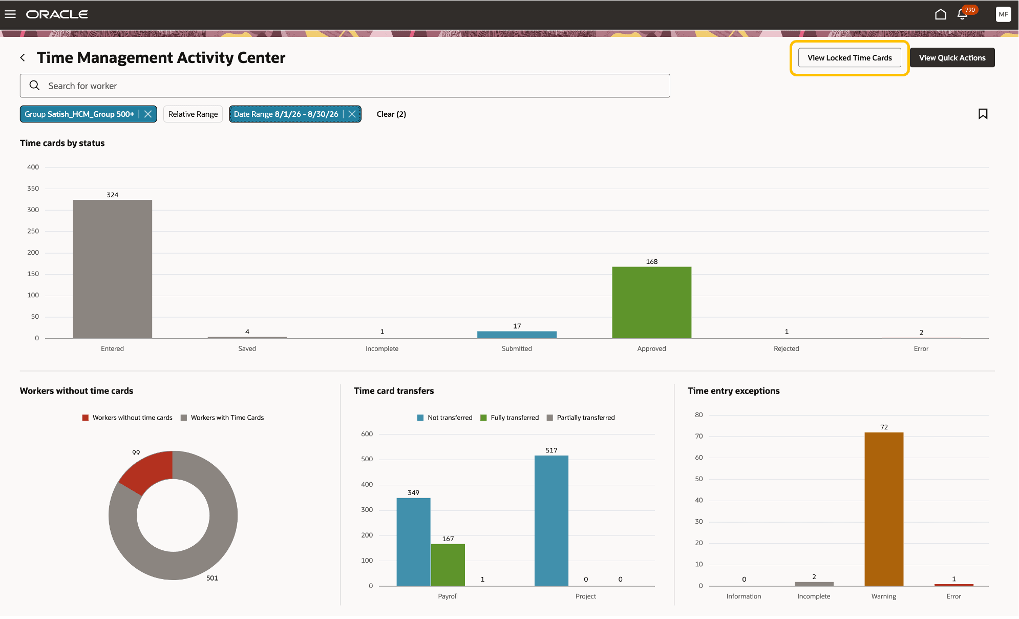Select the green Approved bar in status chart
Image resolution: width=1019 pixels, height=619 pixels.
(652, 302)
